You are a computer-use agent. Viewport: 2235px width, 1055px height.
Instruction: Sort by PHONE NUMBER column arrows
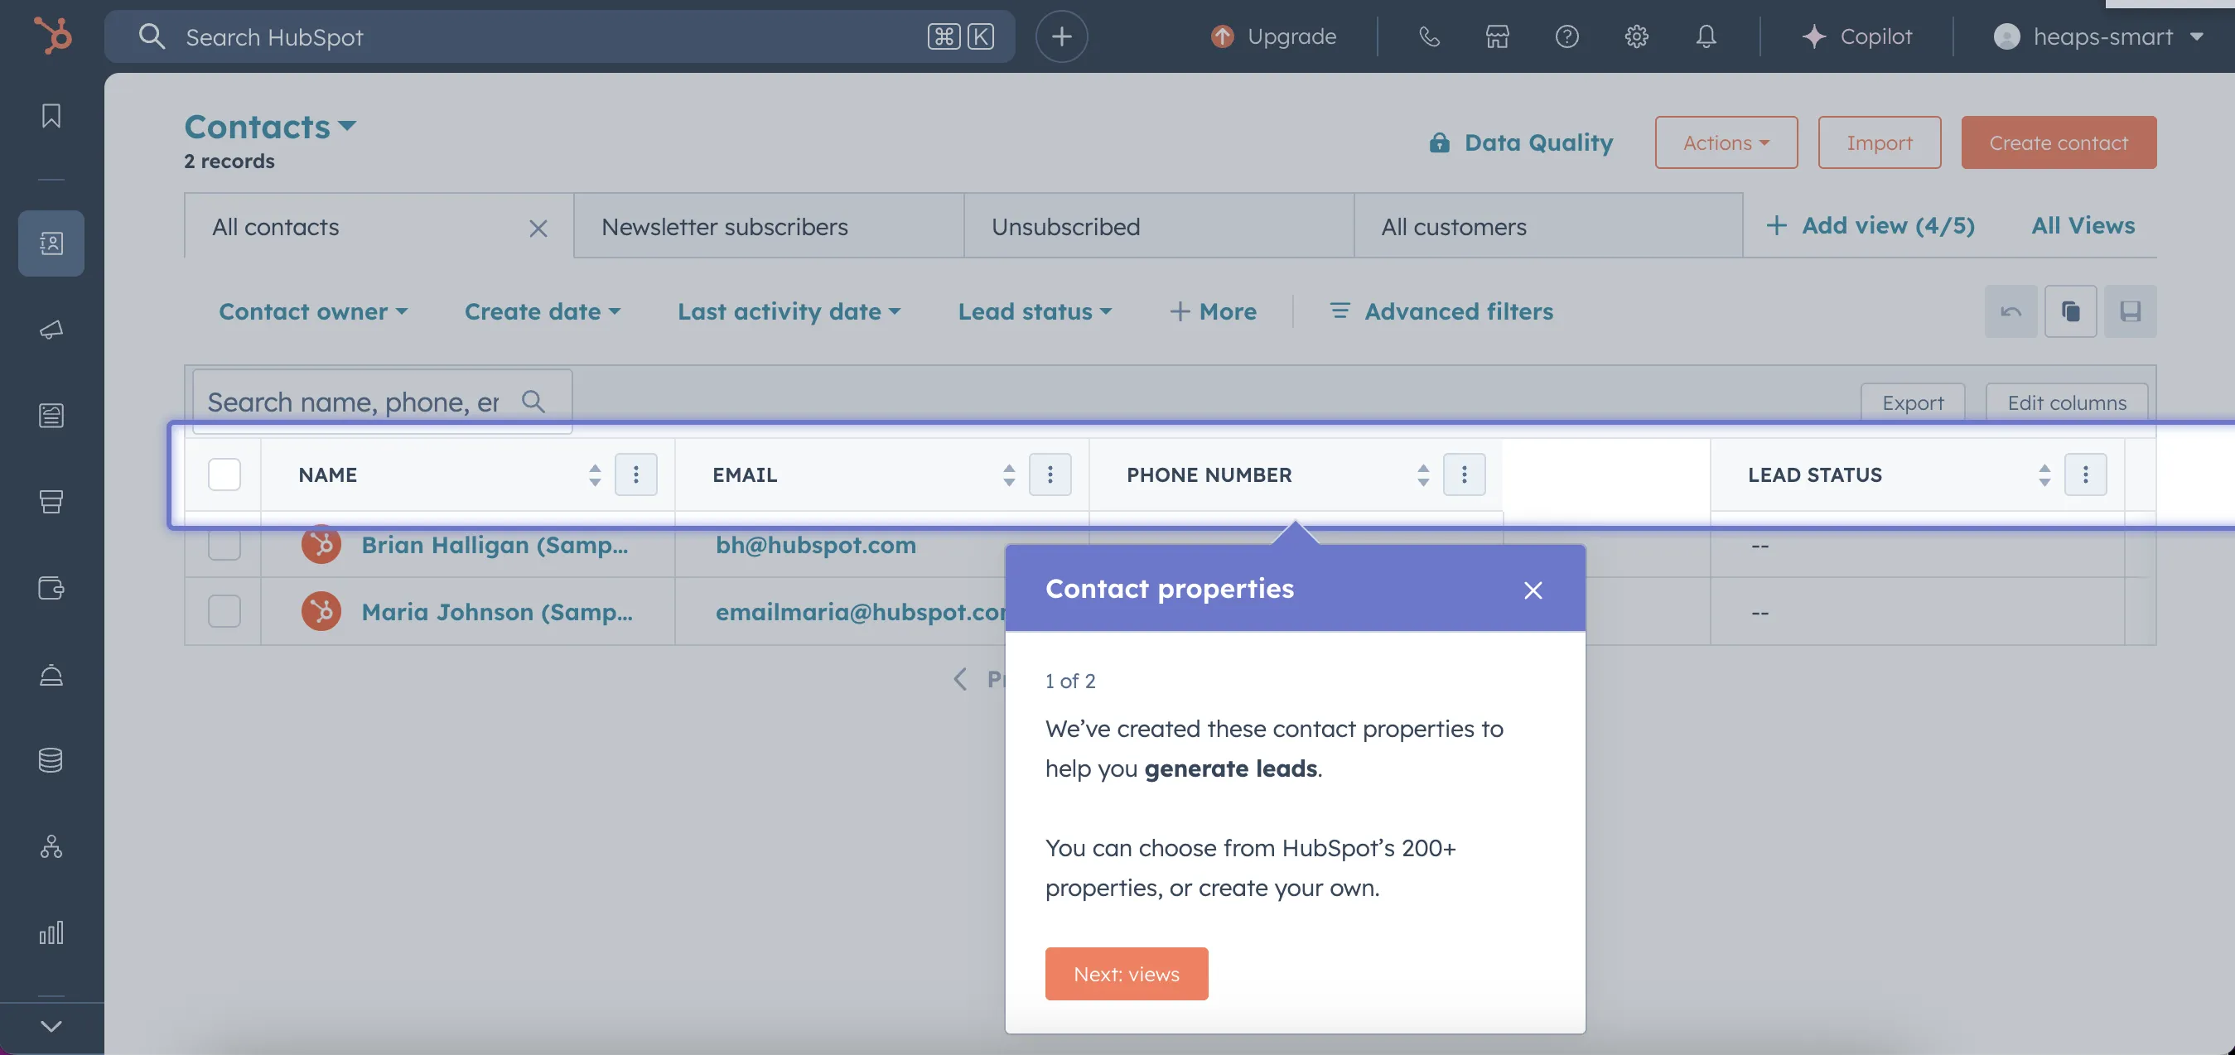(1423, 475)
